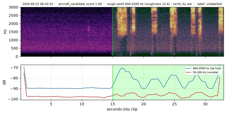
Task: Click the green onset marker line in the spectrogram
Action: (113, 32)
